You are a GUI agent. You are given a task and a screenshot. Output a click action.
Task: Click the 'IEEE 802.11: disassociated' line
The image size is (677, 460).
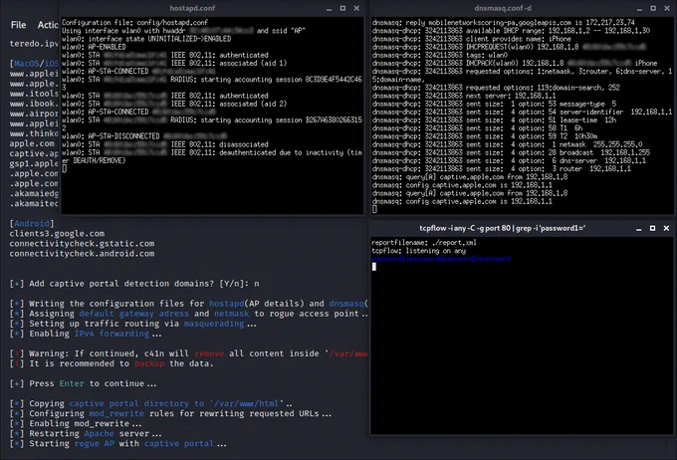[165, 144]
